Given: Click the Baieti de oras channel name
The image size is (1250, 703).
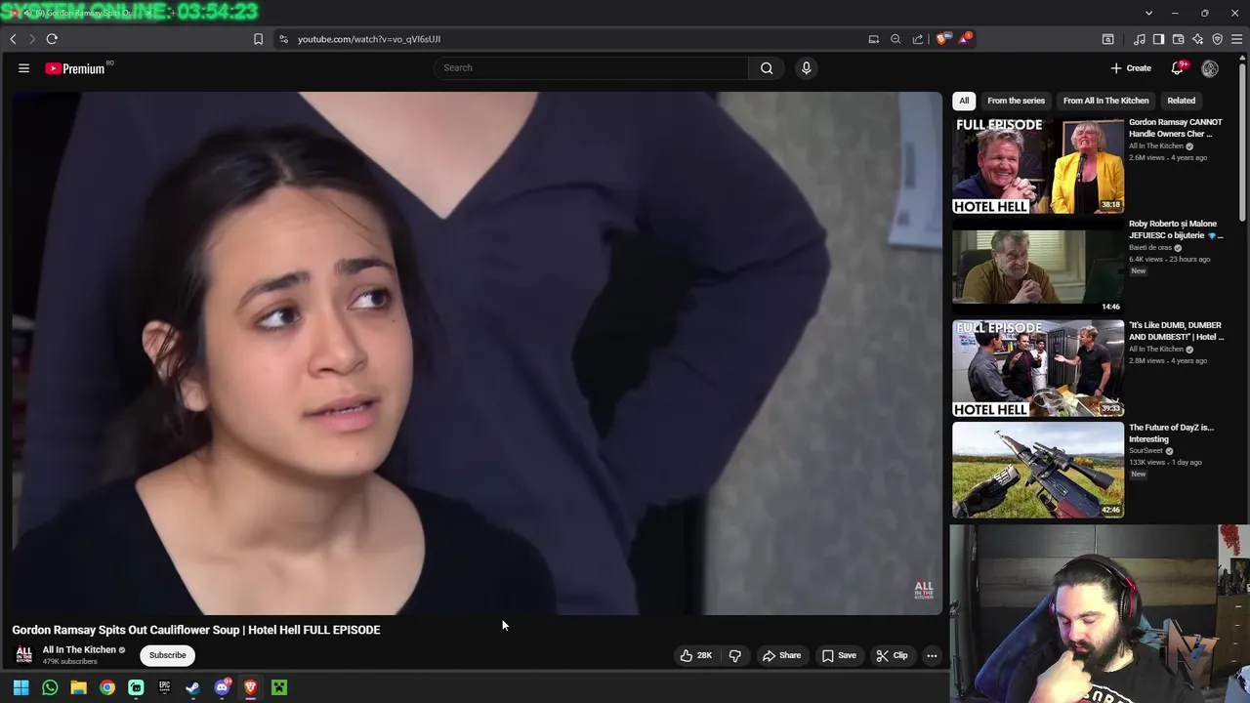Looking at the screenshot, I should click(x=1150, y=248).
